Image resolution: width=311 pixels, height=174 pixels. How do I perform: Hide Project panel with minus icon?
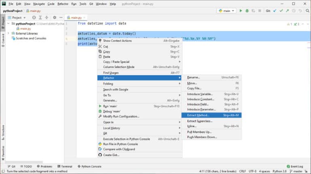[x=60, y=18]
